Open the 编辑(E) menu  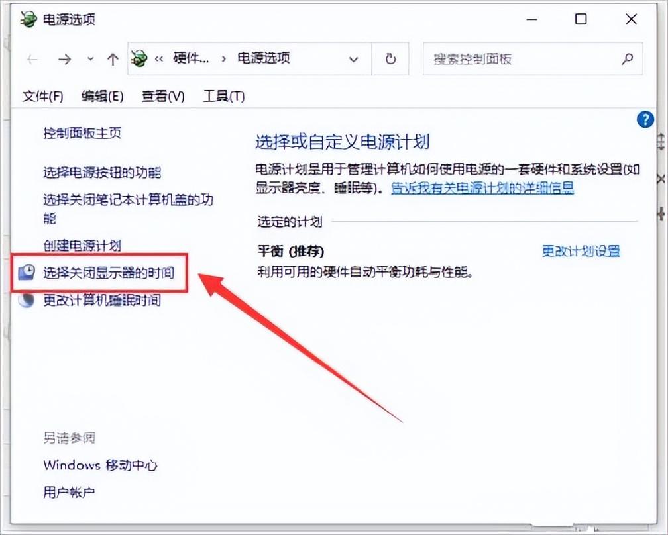coord(102,96)
